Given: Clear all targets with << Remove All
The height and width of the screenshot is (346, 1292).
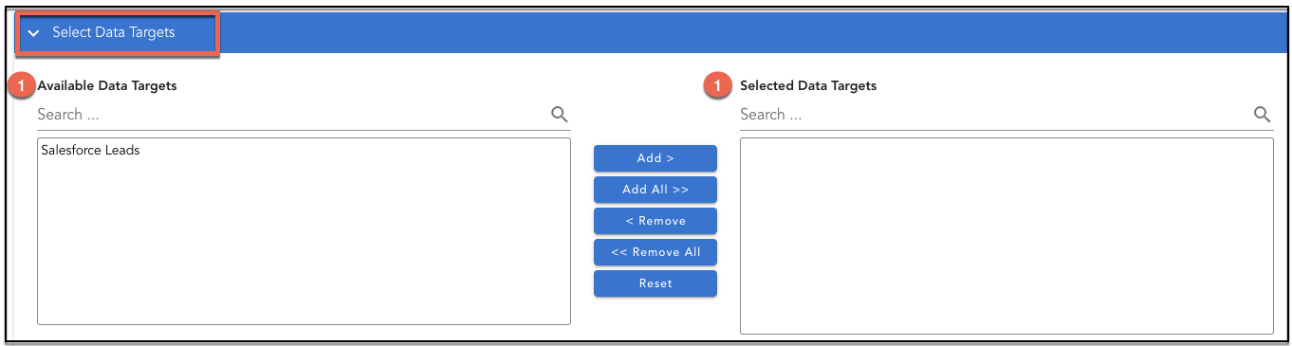Looking at the screenshot, I should 655,252.
